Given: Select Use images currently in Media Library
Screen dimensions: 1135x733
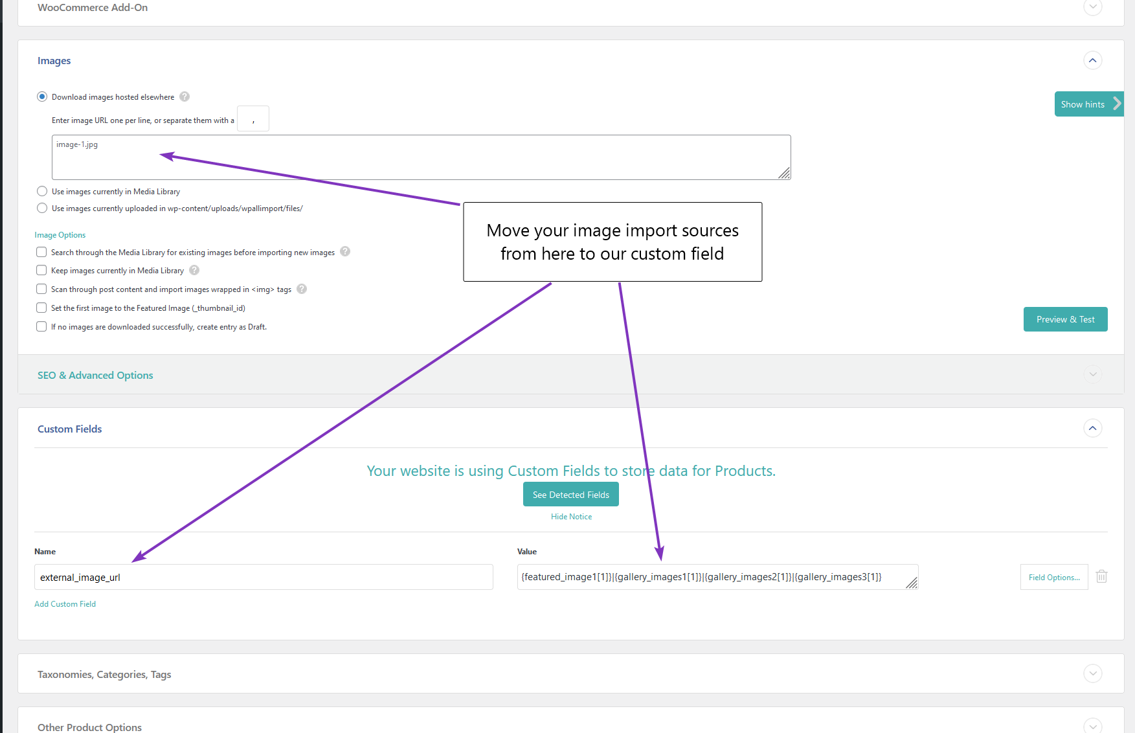Looking at the screenshot, I should click(42, 191).
